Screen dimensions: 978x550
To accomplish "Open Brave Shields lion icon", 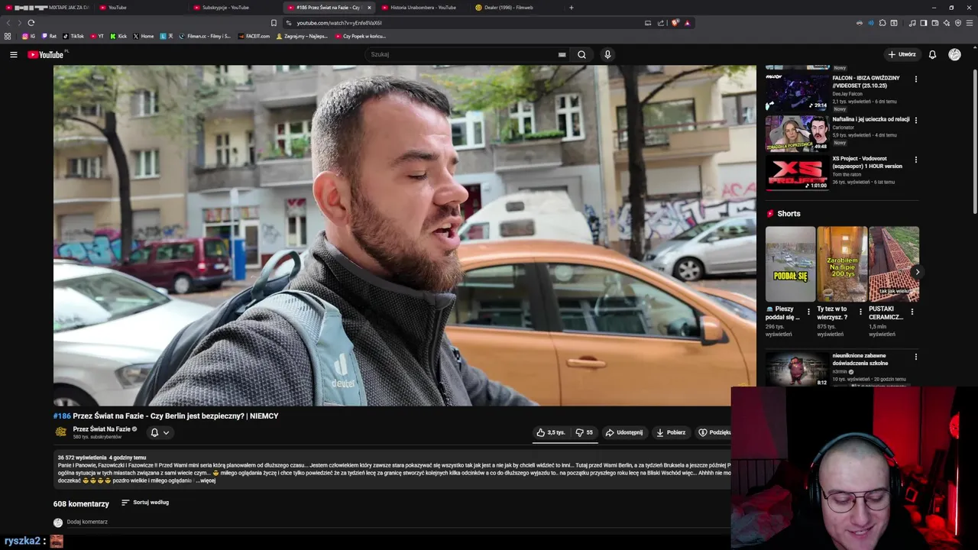I will [675, 23].
